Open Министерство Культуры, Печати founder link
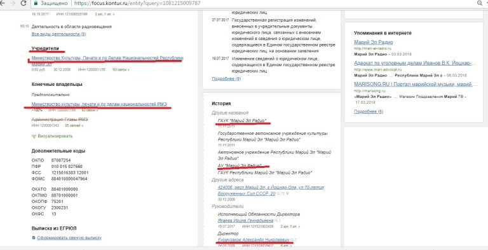Image resolution: width=488 pixels, height=250 pixels. [x=107, y=60]
